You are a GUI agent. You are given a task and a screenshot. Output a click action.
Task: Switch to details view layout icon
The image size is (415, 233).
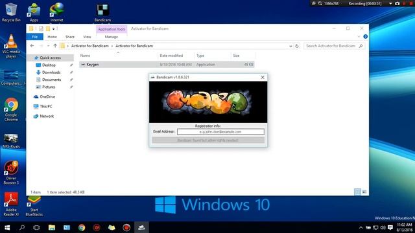(x=357, y=192)
